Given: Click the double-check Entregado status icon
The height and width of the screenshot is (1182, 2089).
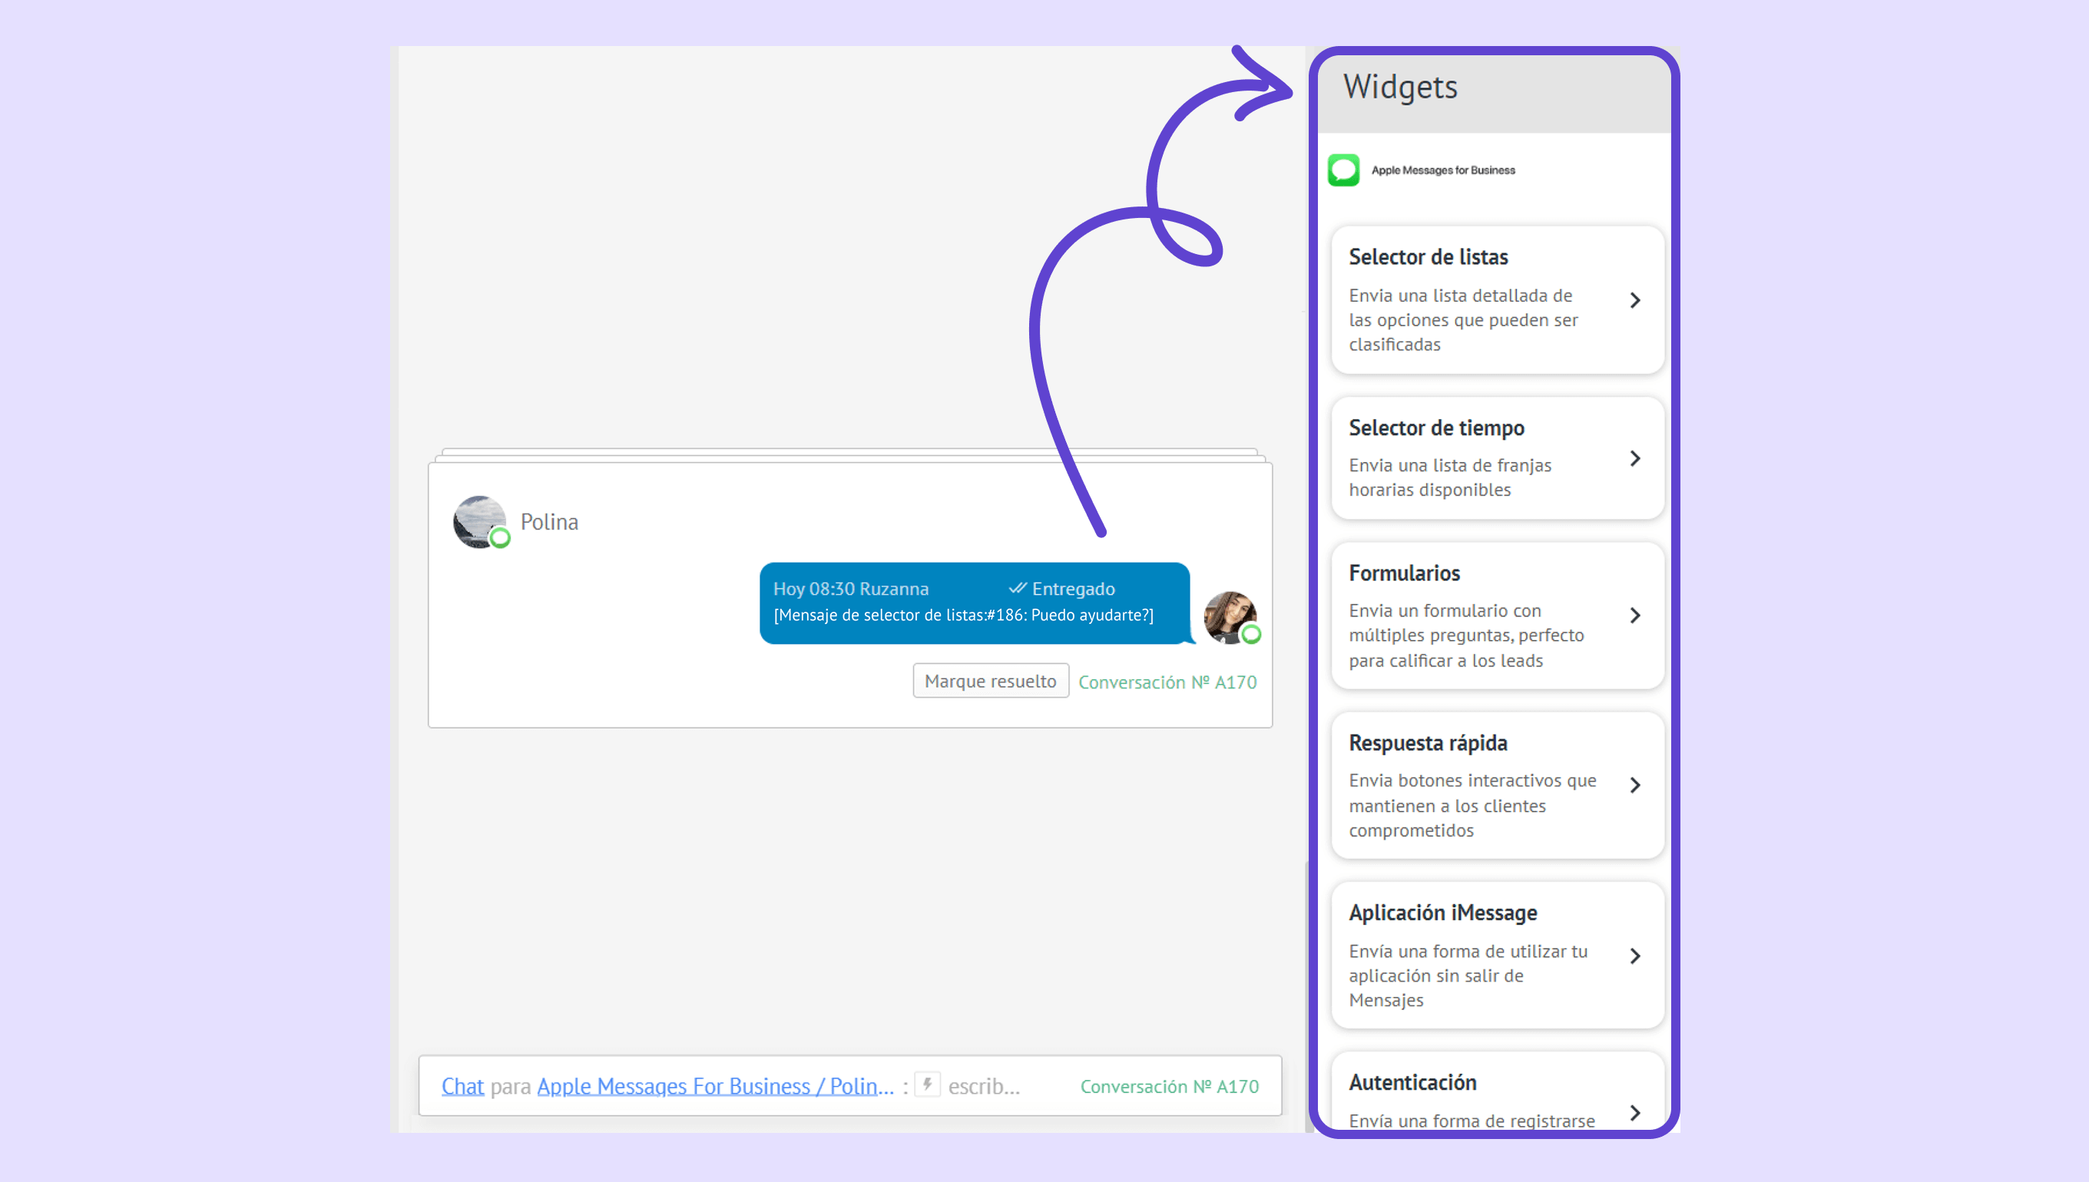Looking at the screenshot, I should pyautogui.click(x=1017, y=588).
